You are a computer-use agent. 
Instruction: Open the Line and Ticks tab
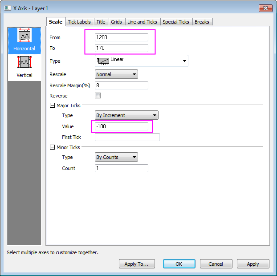(142, 22)
